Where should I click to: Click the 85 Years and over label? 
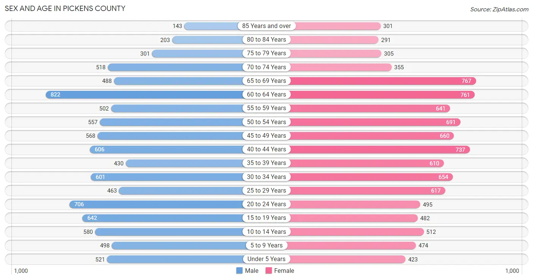pyautogui.click(x=266, y=26)
